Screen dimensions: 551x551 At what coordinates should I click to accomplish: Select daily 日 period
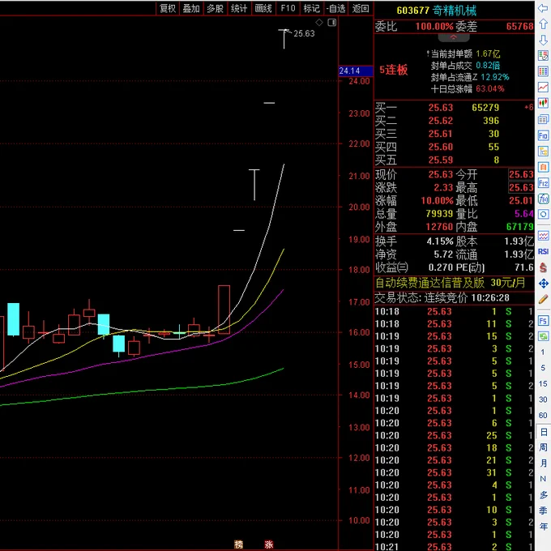tap(543, 432)
